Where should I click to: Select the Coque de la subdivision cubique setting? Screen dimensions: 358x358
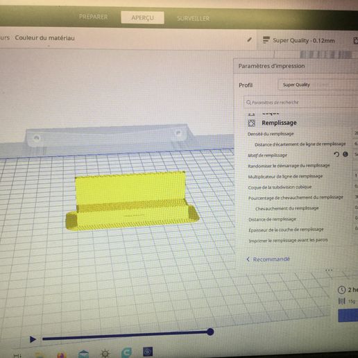(x=280, y=187)
